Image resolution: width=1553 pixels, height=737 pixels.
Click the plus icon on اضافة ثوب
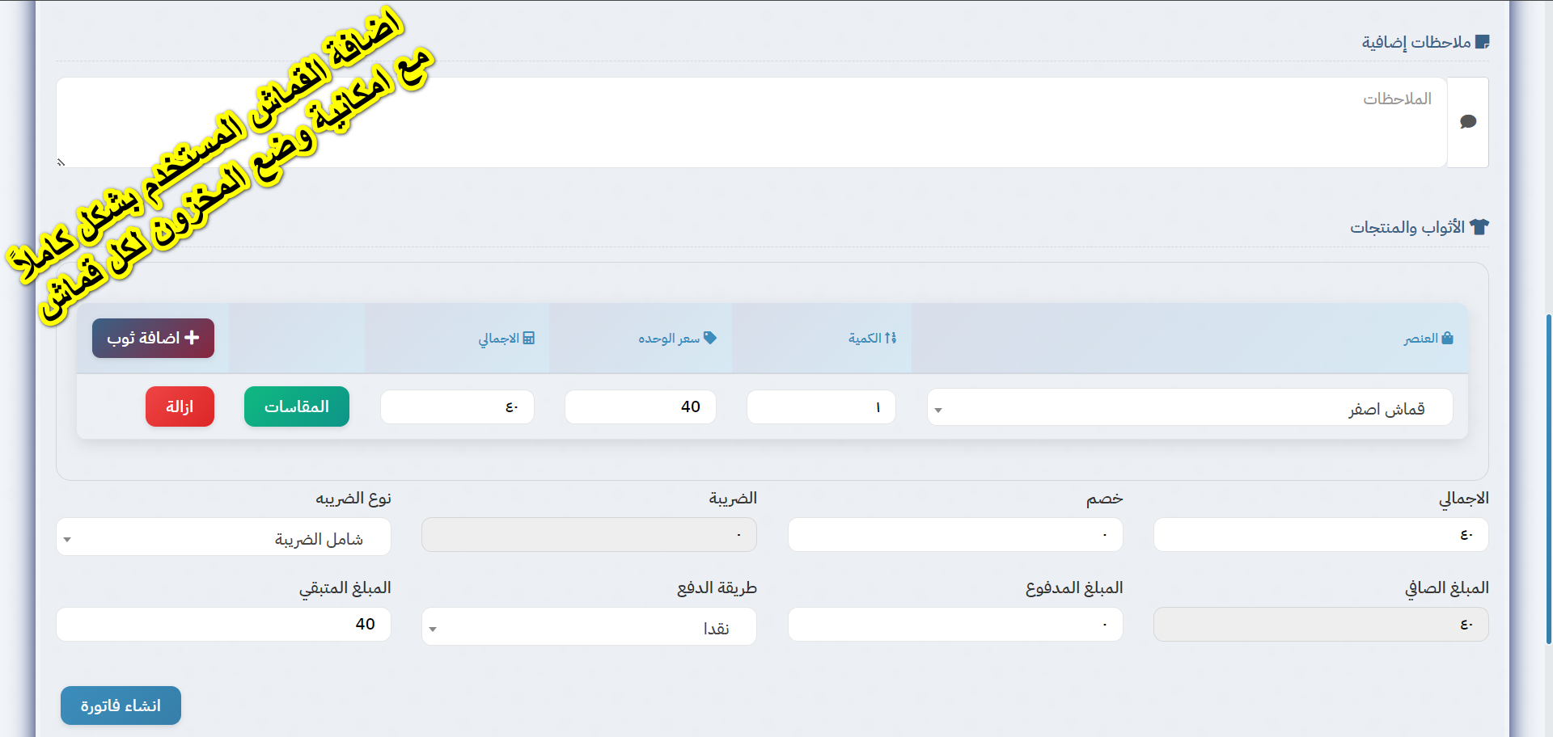coord(192,337)
